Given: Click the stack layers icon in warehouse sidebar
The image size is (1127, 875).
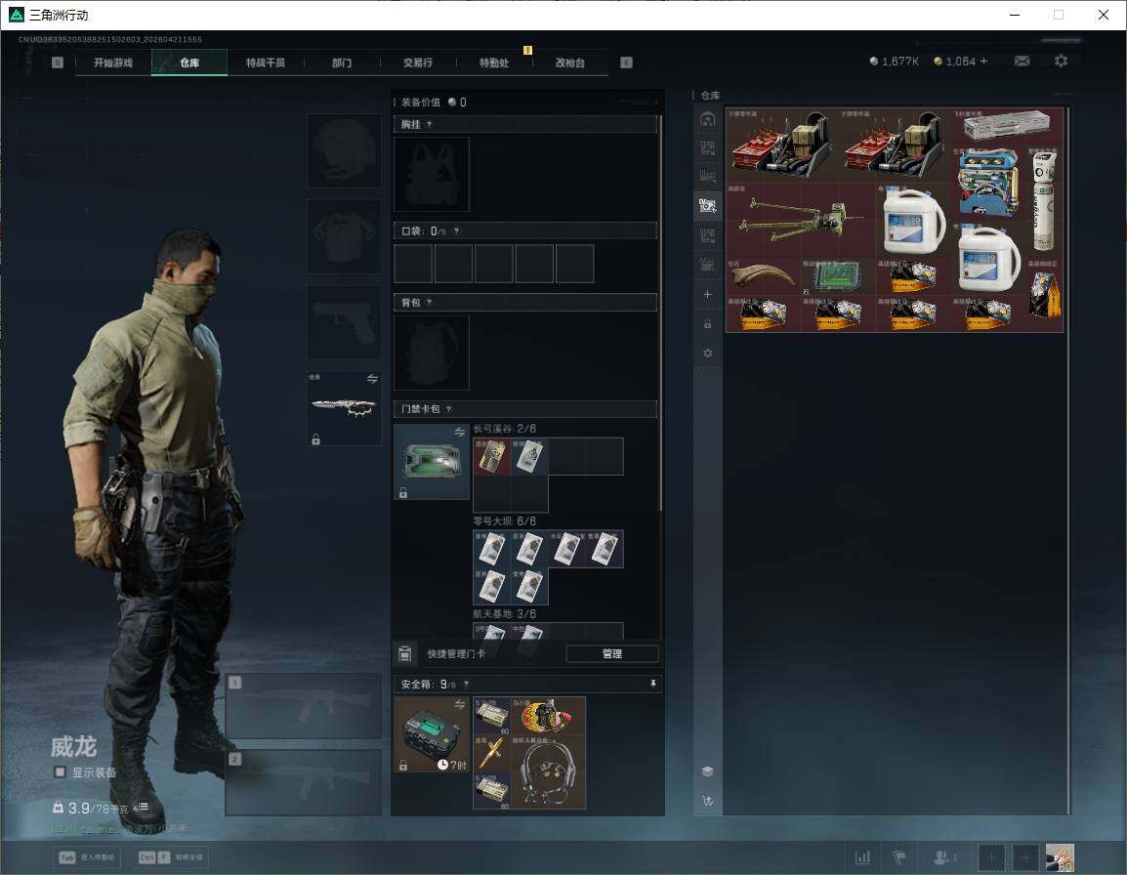Looking at the screenshot, I should point(708,771).
